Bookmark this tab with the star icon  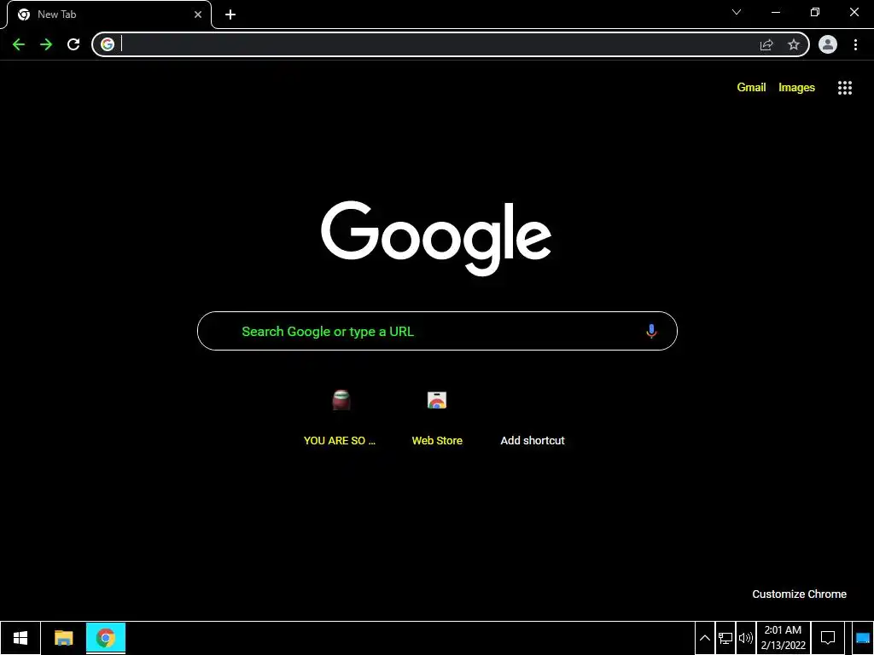click(794, 44)
